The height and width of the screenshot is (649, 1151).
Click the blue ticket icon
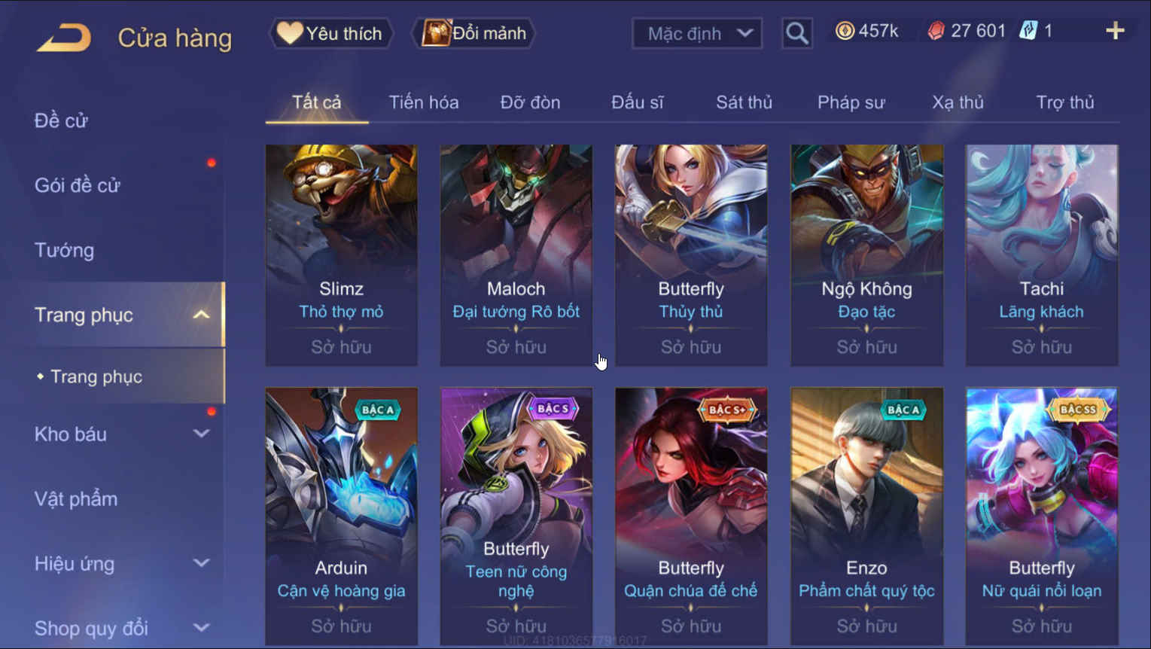point(1028,31)
